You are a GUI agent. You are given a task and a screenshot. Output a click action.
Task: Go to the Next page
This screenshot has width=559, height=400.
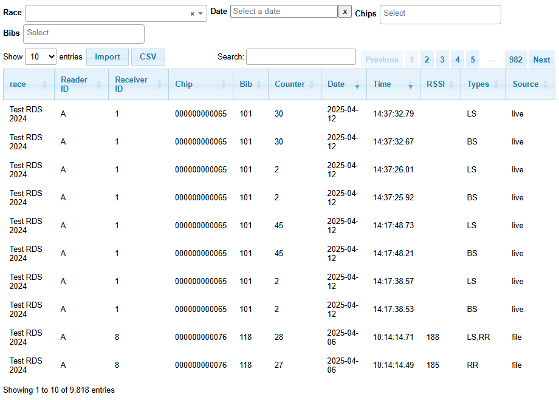pos(541,59)
